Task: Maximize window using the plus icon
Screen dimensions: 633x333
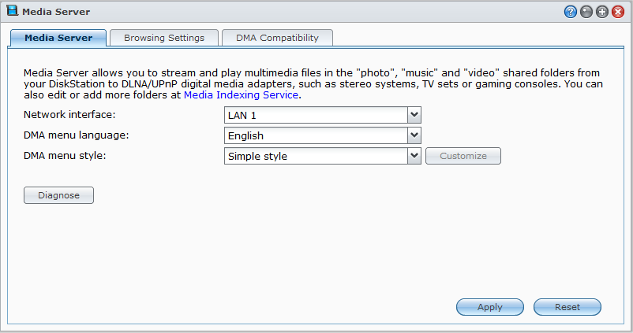Action: pyautogui.click(x=602, y=12)
